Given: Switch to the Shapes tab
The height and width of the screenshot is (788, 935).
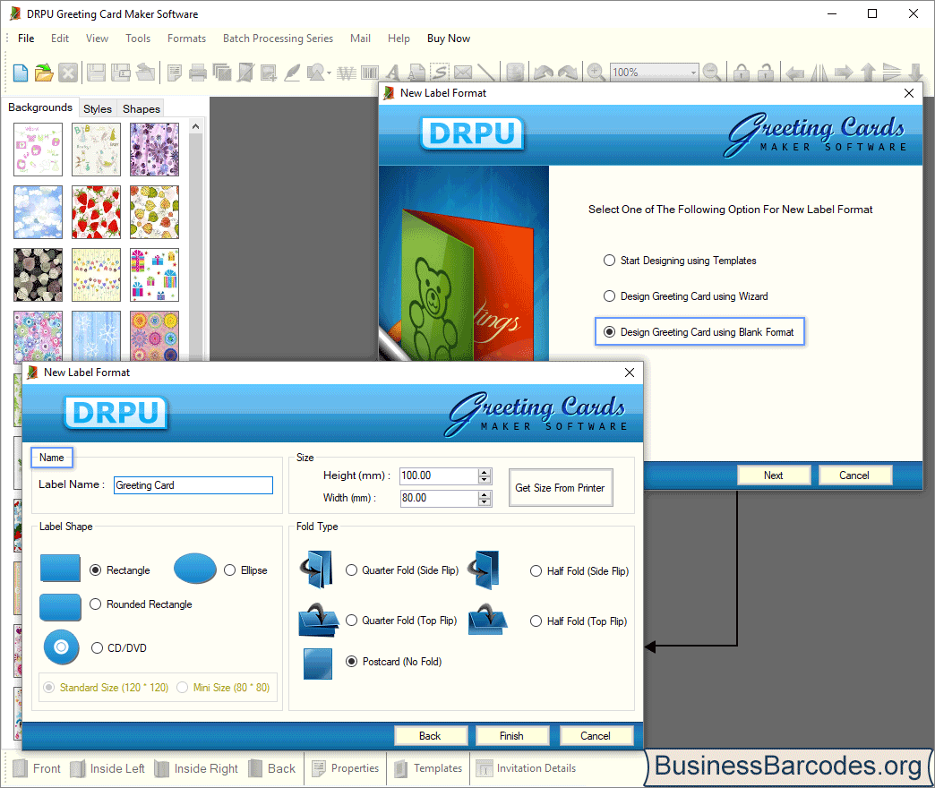Looking at the screenshot, I should 142,109.
